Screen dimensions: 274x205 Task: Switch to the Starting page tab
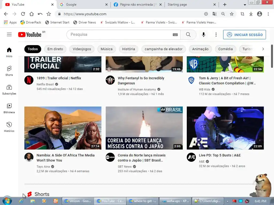click(192, 5)
